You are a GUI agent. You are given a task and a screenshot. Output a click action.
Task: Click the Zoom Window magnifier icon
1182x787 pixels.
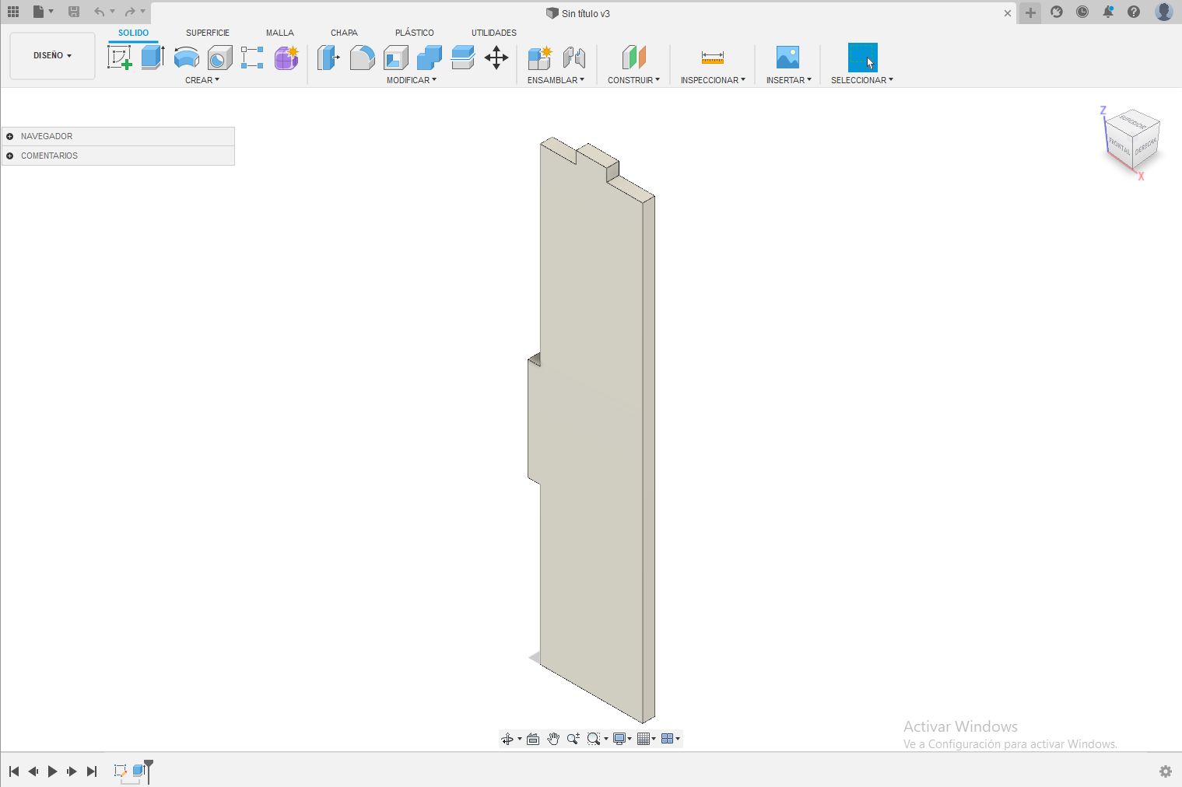pyautogui.click(x=594, y=739)
